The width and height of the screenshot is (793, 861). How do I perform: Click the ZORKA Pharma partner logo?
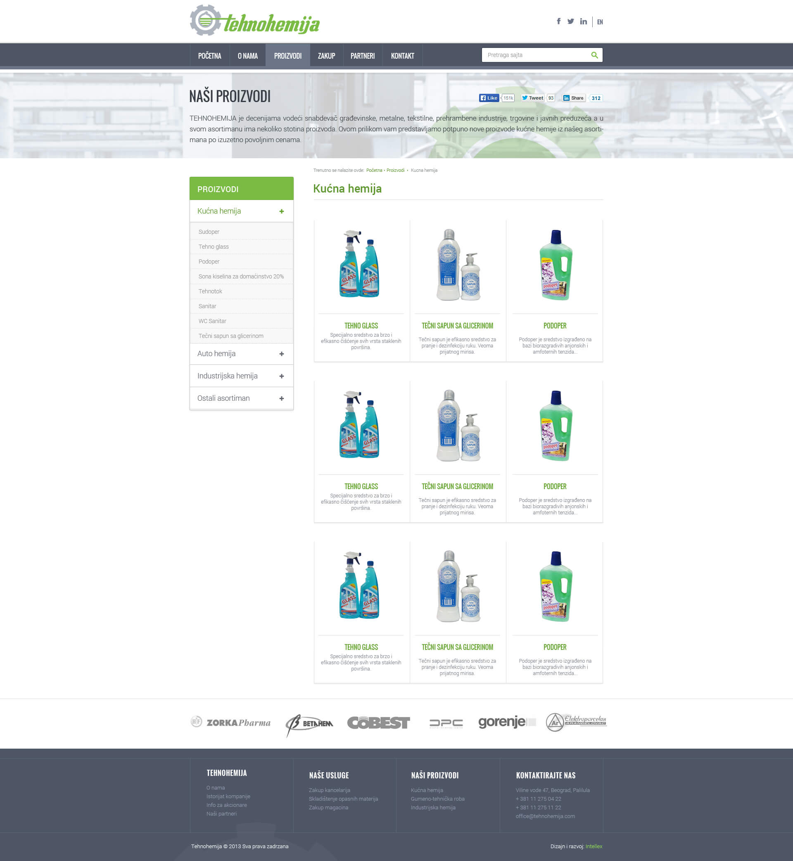coord(230,722)
